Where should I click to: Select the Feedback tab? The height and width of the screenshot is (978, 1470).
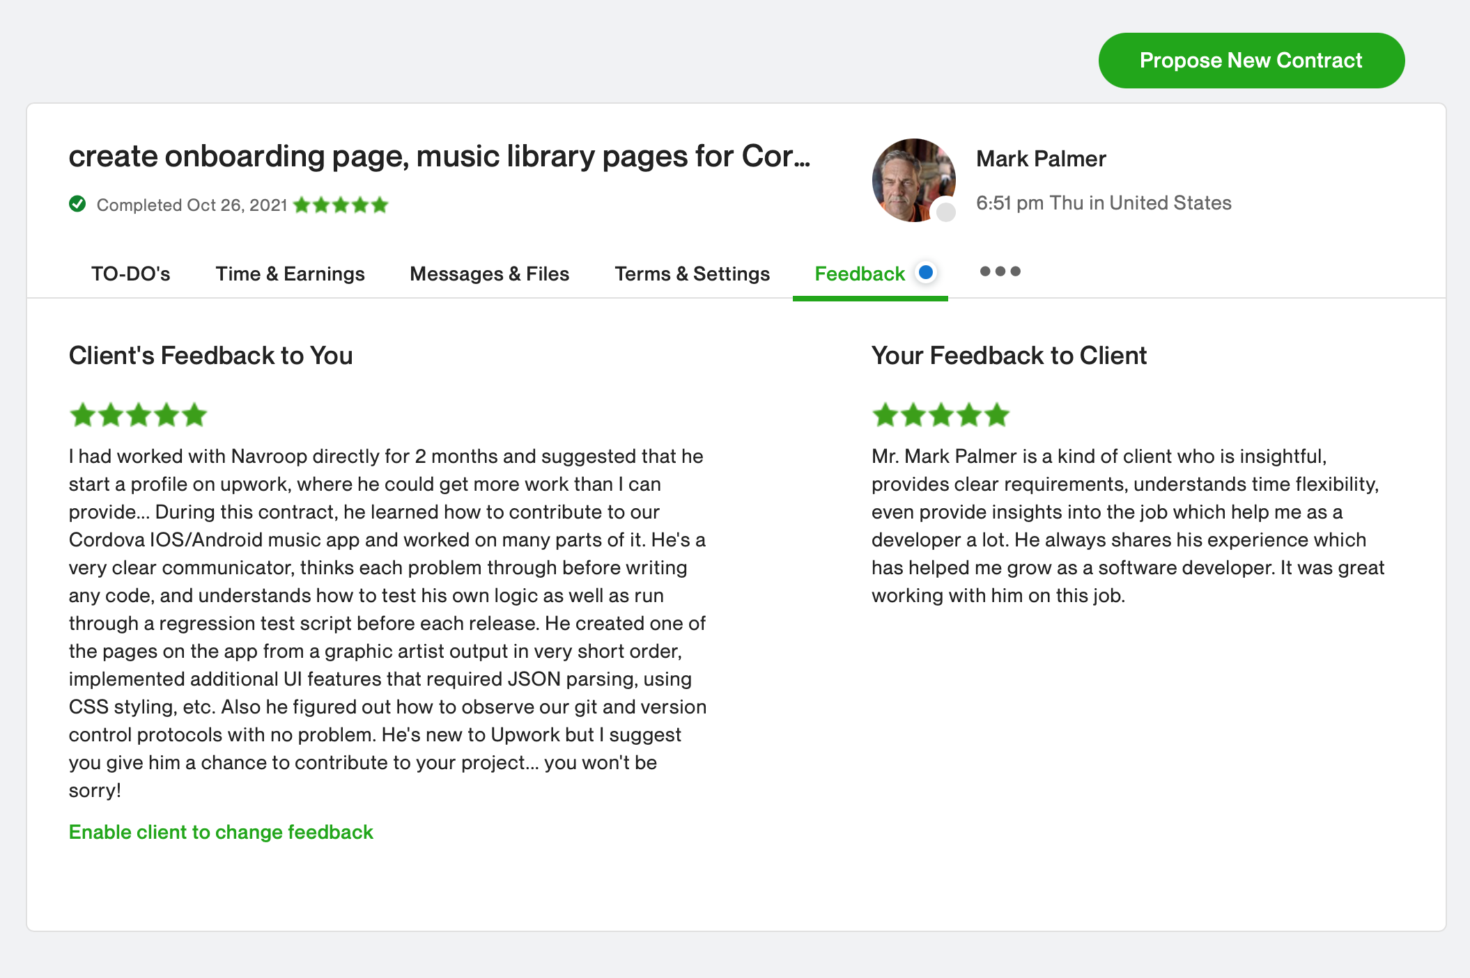coord(860,274)
